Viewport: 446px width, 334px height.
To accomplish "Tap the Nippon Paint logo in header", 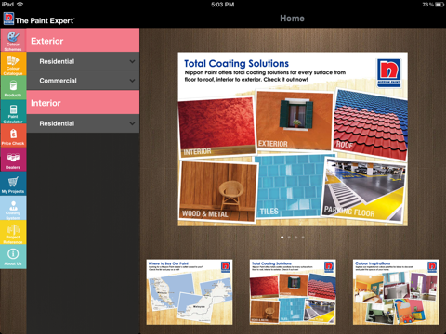I will 8,19.
